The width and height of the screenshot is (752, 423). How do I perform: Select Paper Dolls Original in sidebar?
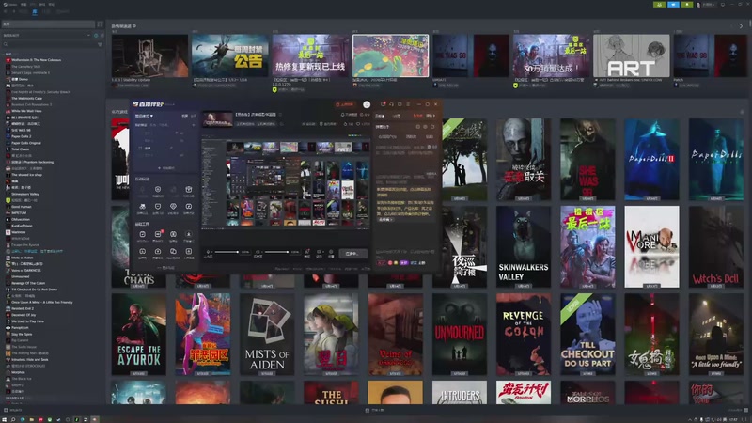[26, 143]
